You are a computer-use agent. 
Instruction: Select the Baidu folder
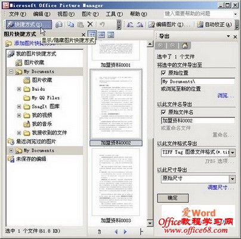click(35, 89)
